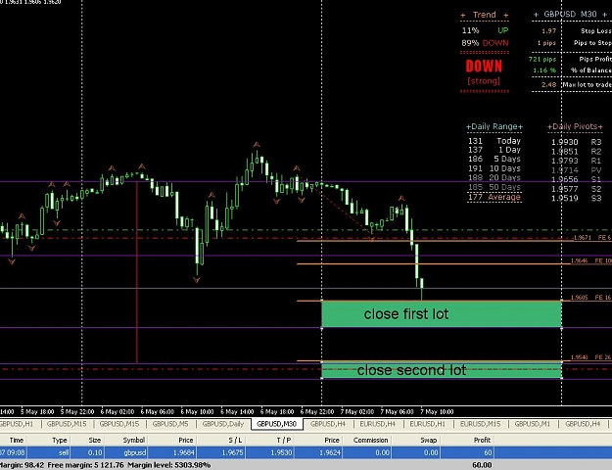Viewport: 612px width, 470px height.
Task: Click the '6 May 14:00' time axis label
Action: point(237,411)
